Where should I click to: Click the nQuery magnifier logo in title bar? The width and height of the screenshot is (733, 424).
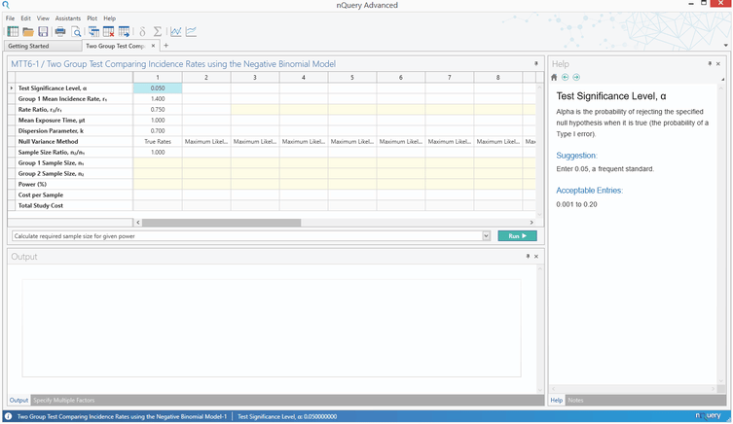(5, 5)
